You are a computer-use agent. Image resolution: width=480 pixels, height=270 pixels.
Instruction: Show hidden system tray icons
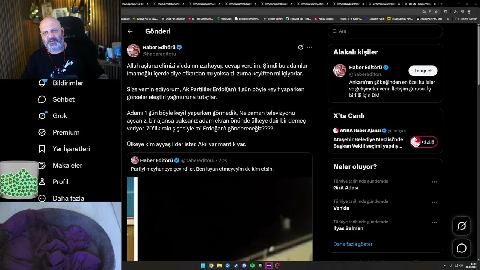(445, 265)
